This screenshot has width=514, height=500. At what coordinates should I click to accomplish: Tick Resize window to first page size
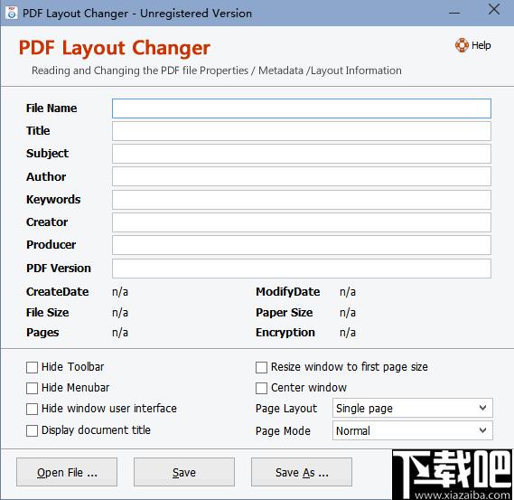(261, 367)
